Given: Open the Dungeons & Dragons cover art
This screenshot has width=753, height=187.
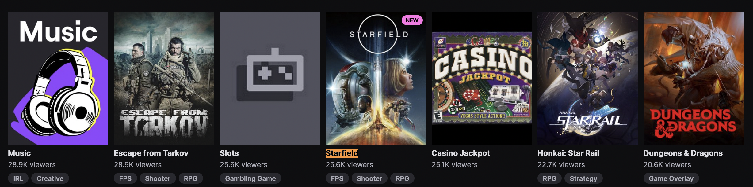Looking at the screenshot, I should [x=694, y=78].
